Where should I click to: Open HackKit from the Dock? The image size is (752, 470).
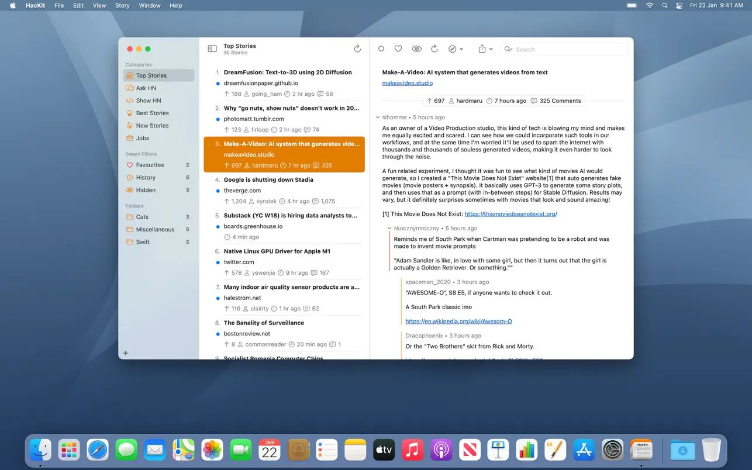[641, 450]
